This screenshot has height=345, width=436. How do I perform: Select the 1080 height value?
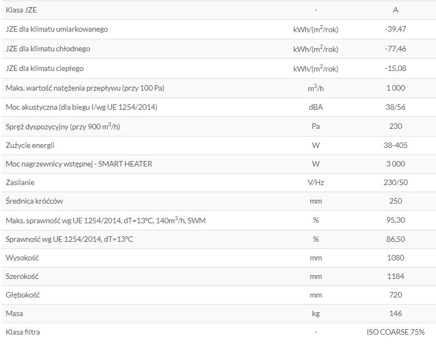[396, 258]
